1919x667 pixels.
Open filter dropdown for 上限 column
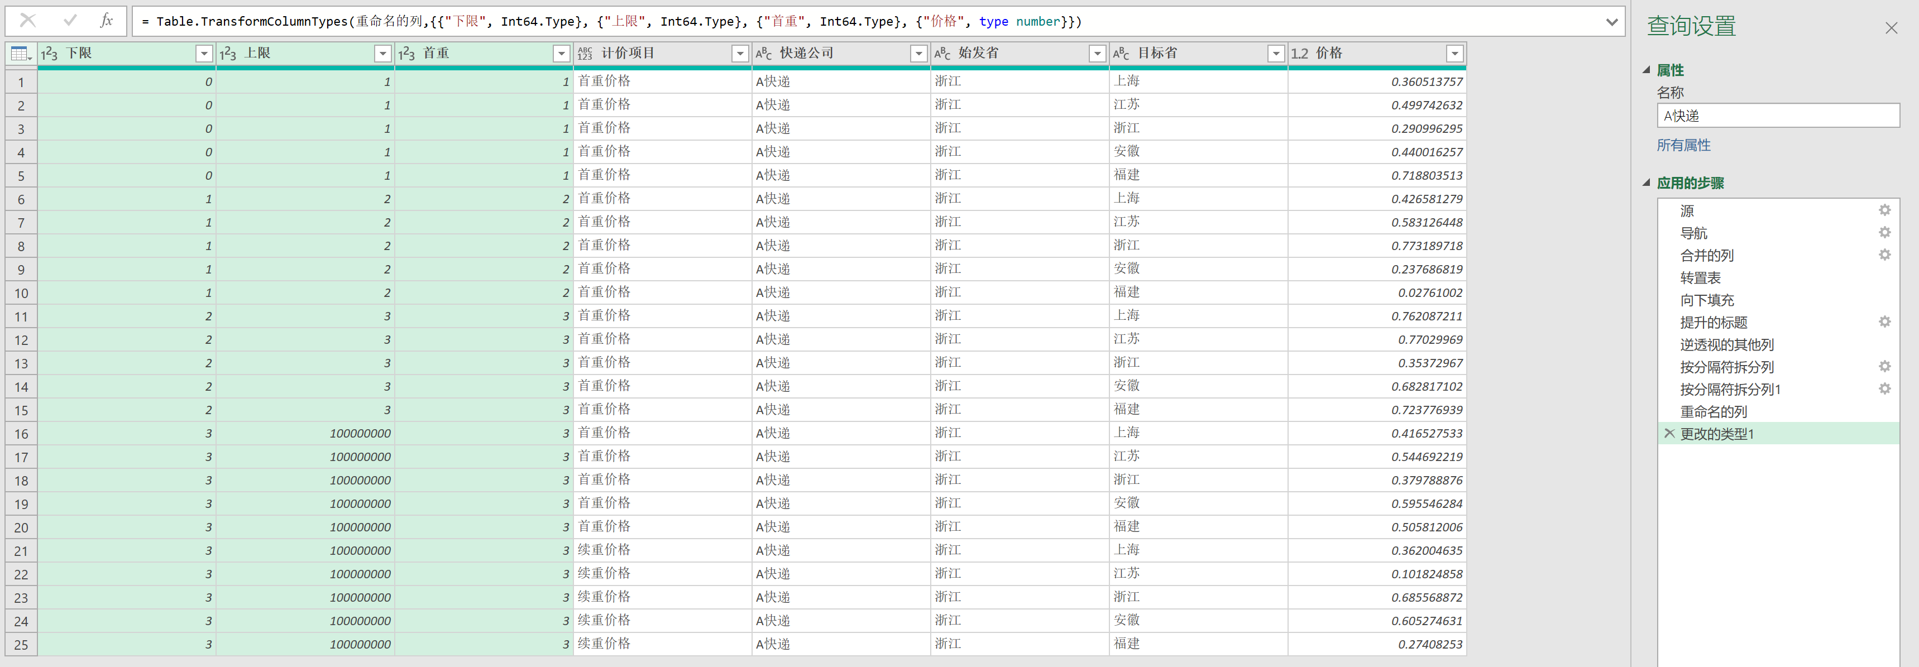383,54
